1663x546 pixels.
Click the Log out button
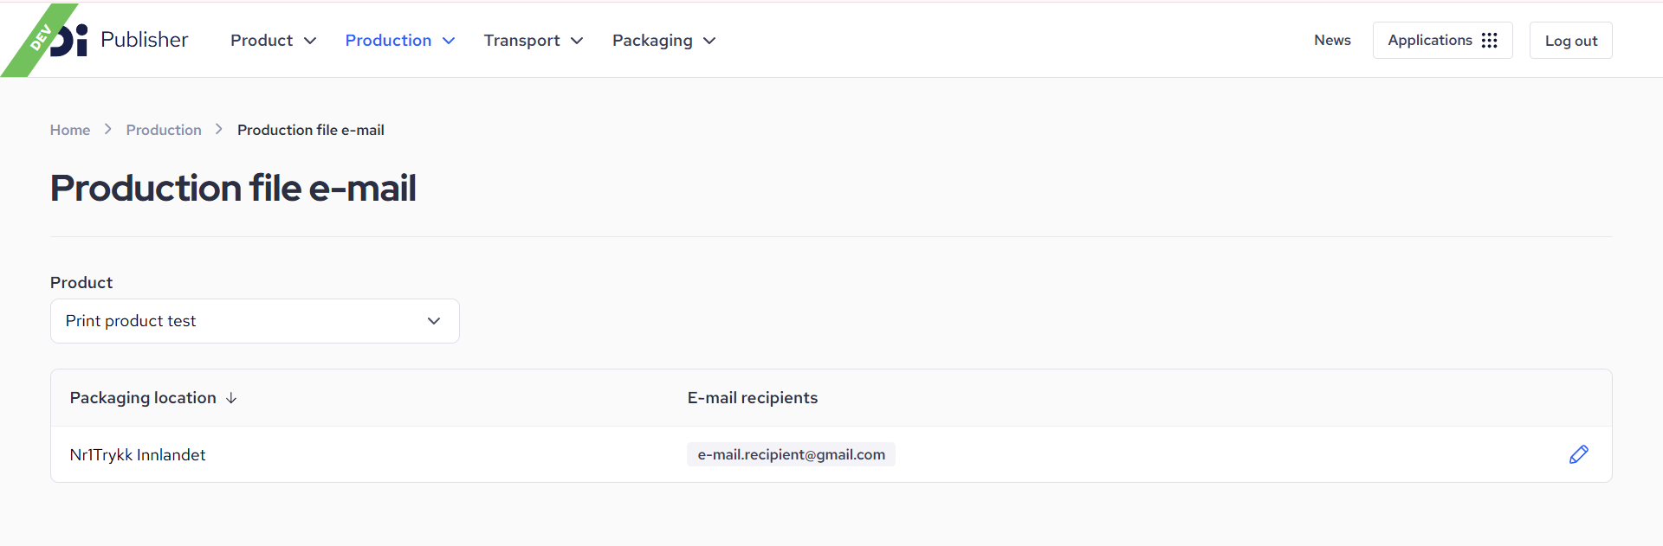(1570, 41)
